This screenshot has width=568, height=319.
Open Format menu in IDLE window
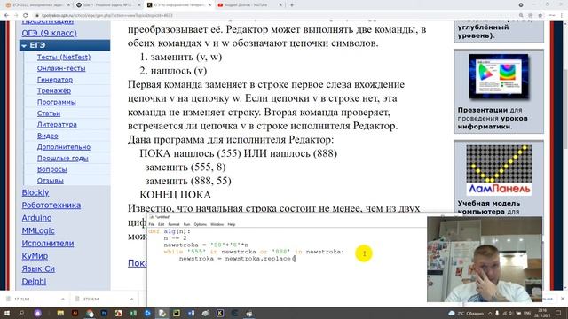[x=174, y=224]
